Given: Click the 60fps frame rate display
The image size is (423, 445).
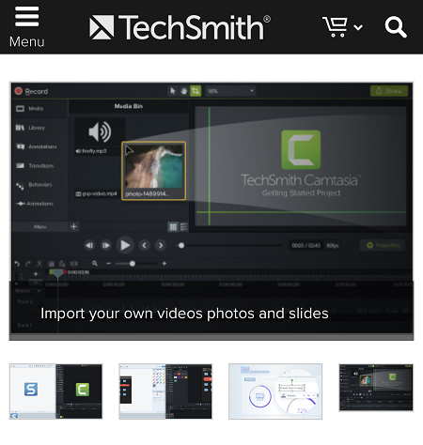Looking at the screenshot, I should click(333, 246).
